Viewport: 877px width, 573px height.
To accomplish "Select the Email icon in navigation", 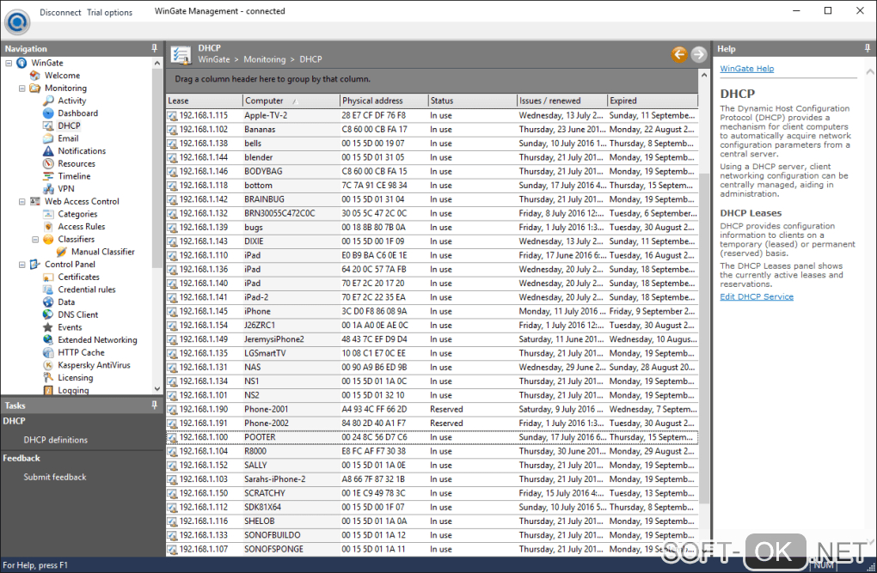I will (49, 138).
